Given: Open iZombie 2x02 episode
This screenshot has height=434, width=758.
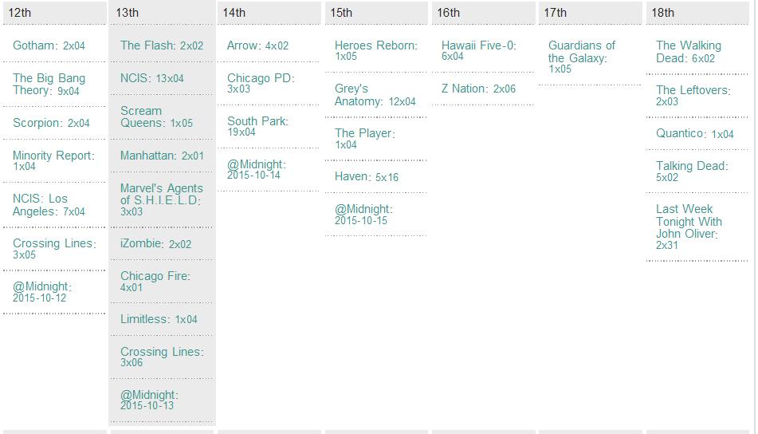Looking at the screenshot, I should 155,244.
